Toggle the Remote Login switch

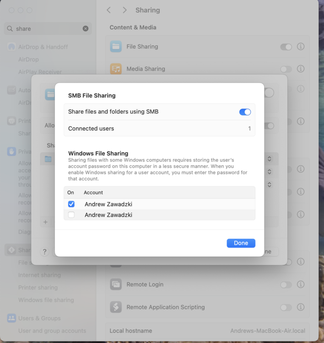click(286, 284)
